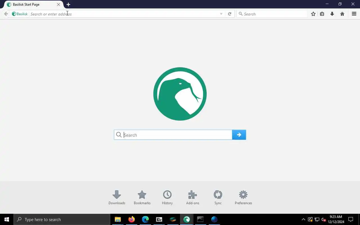
Task: Show hidden system tray icons
Action: (x=303, y=219)
